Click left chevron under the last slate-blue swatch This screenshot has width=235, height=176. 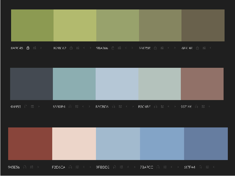pyautogui.click(x=214, y=167)
